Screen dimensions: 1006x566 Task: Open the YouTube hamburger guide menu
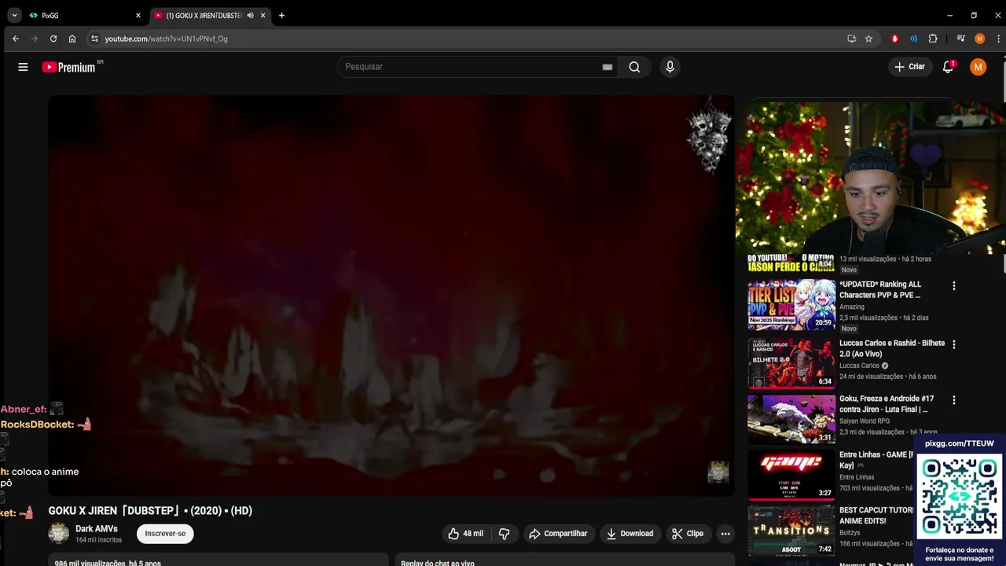[23, 67]
